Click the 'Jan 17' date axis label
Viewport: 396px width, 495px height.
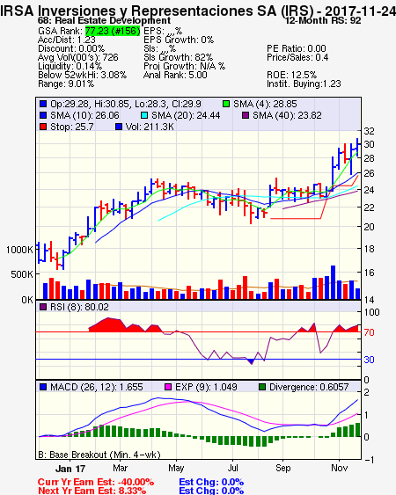[x=70, y=469]
